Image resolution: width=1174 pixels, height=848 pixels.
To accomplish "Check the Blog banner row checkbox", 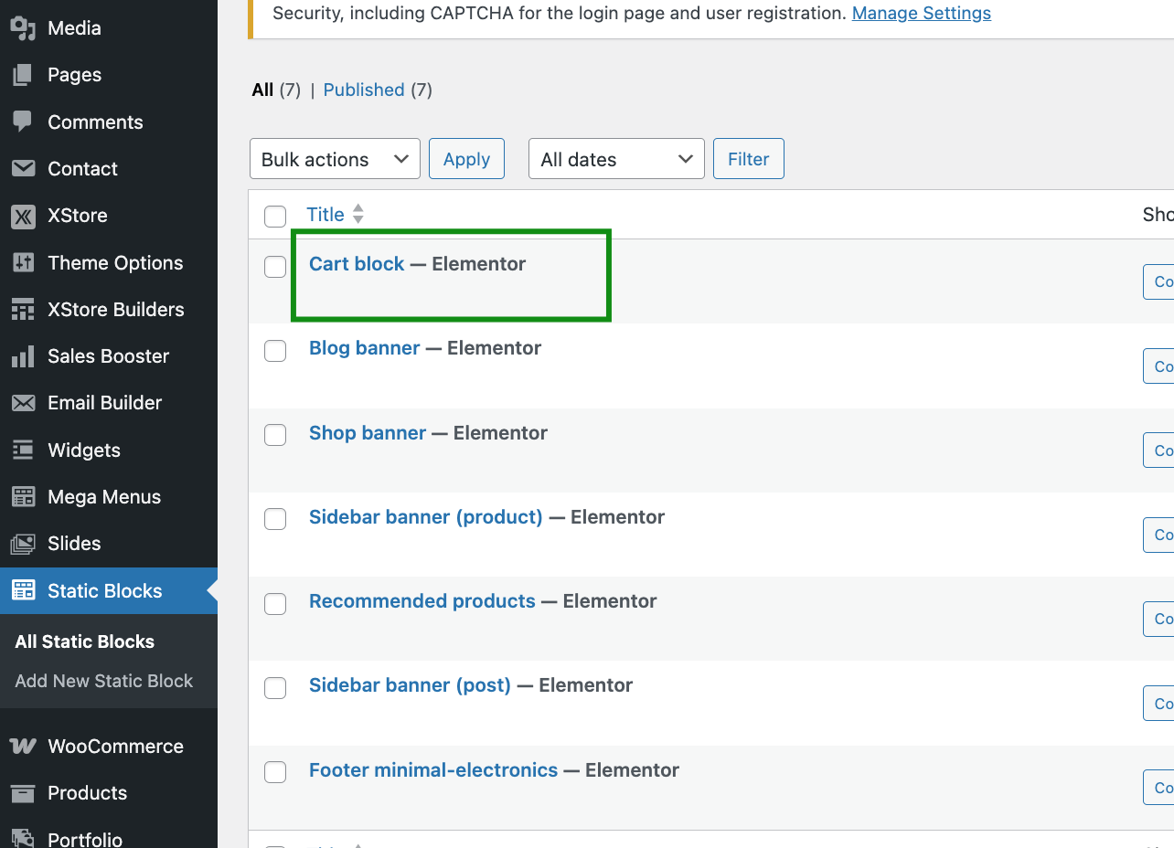I will 275,351.
